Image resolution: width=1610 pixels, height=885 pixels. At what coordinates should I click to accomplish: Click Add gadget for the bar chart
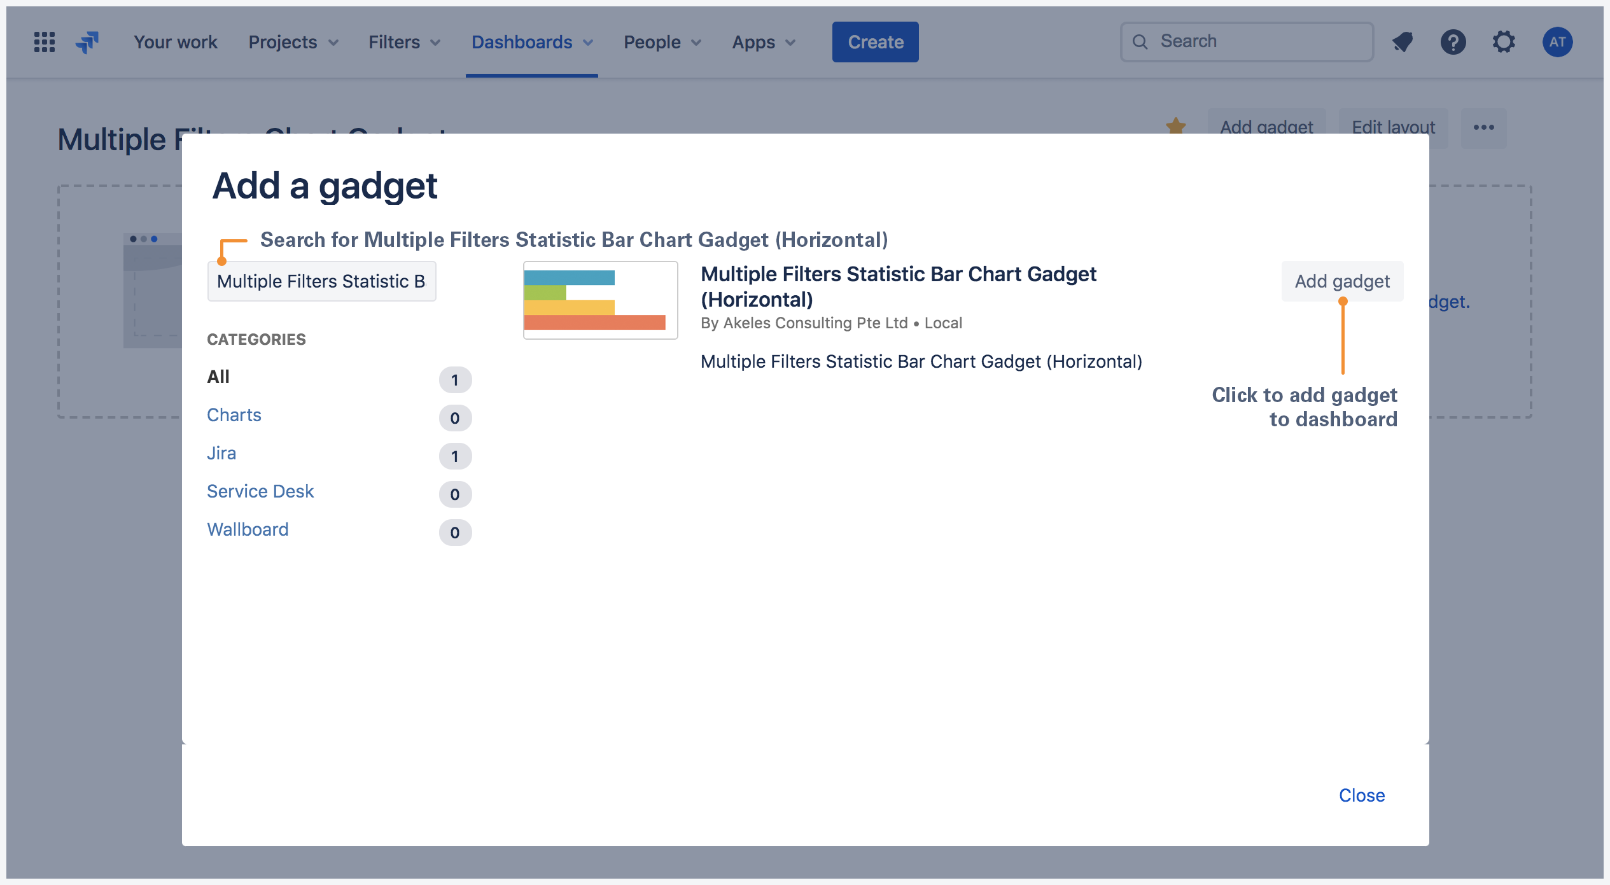pos(1341,281)
